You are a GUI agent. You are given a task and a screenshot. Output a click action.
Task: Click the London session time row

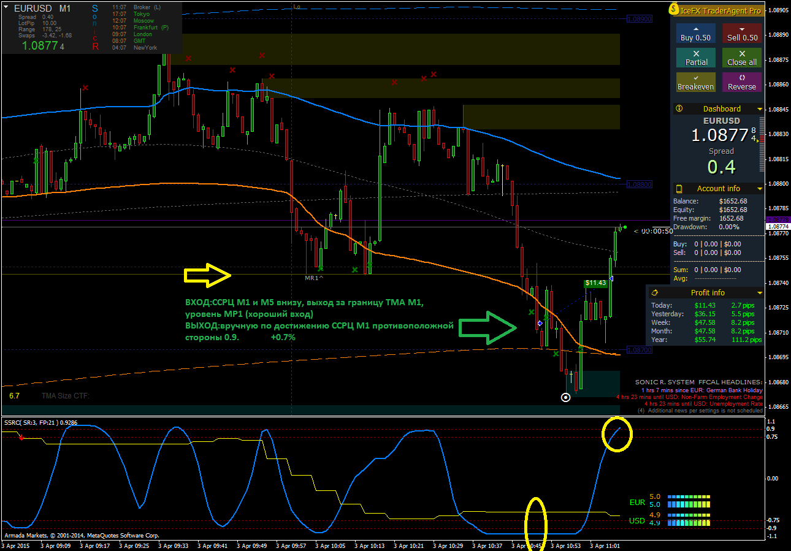pyautogui.click(x=132, y=34)
